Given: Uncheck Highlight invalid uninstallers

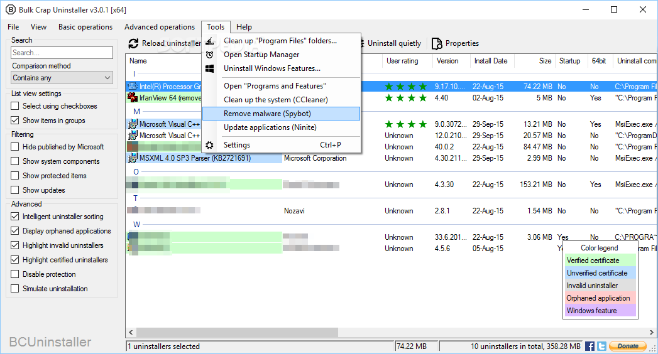Looking at the screenshot, I should click(14, 245).
